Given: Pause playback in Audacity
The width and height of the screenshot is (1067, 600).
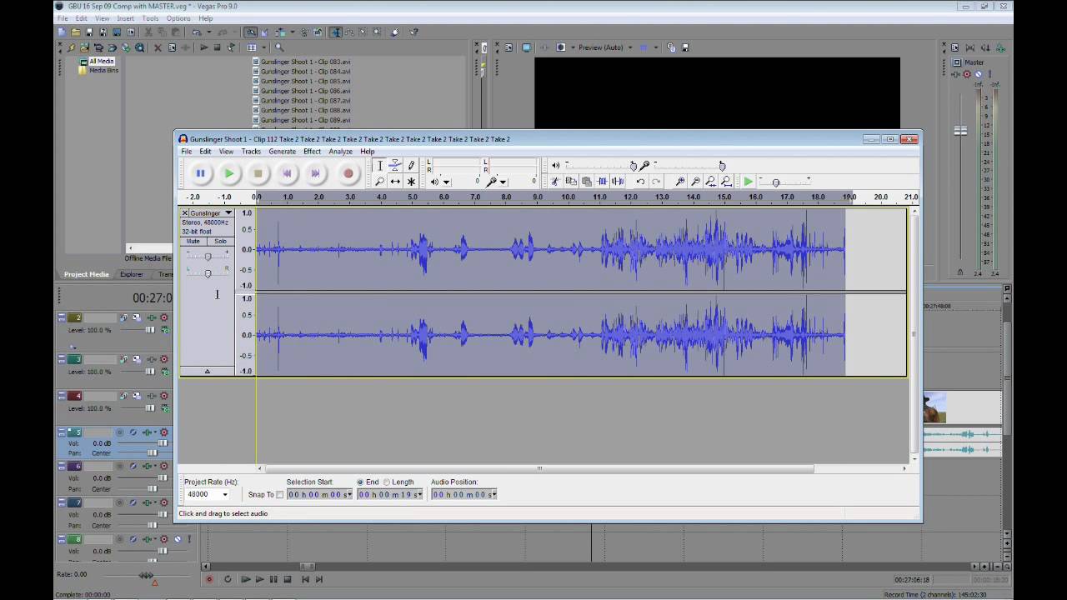Looking at the screenshot, I should tap(200, 173).
